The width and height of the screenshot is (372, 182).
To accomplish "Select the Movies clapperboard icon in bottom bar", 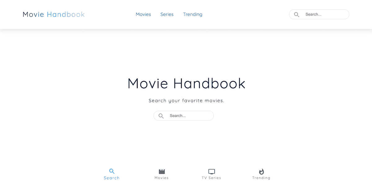I will pos(162,171).
